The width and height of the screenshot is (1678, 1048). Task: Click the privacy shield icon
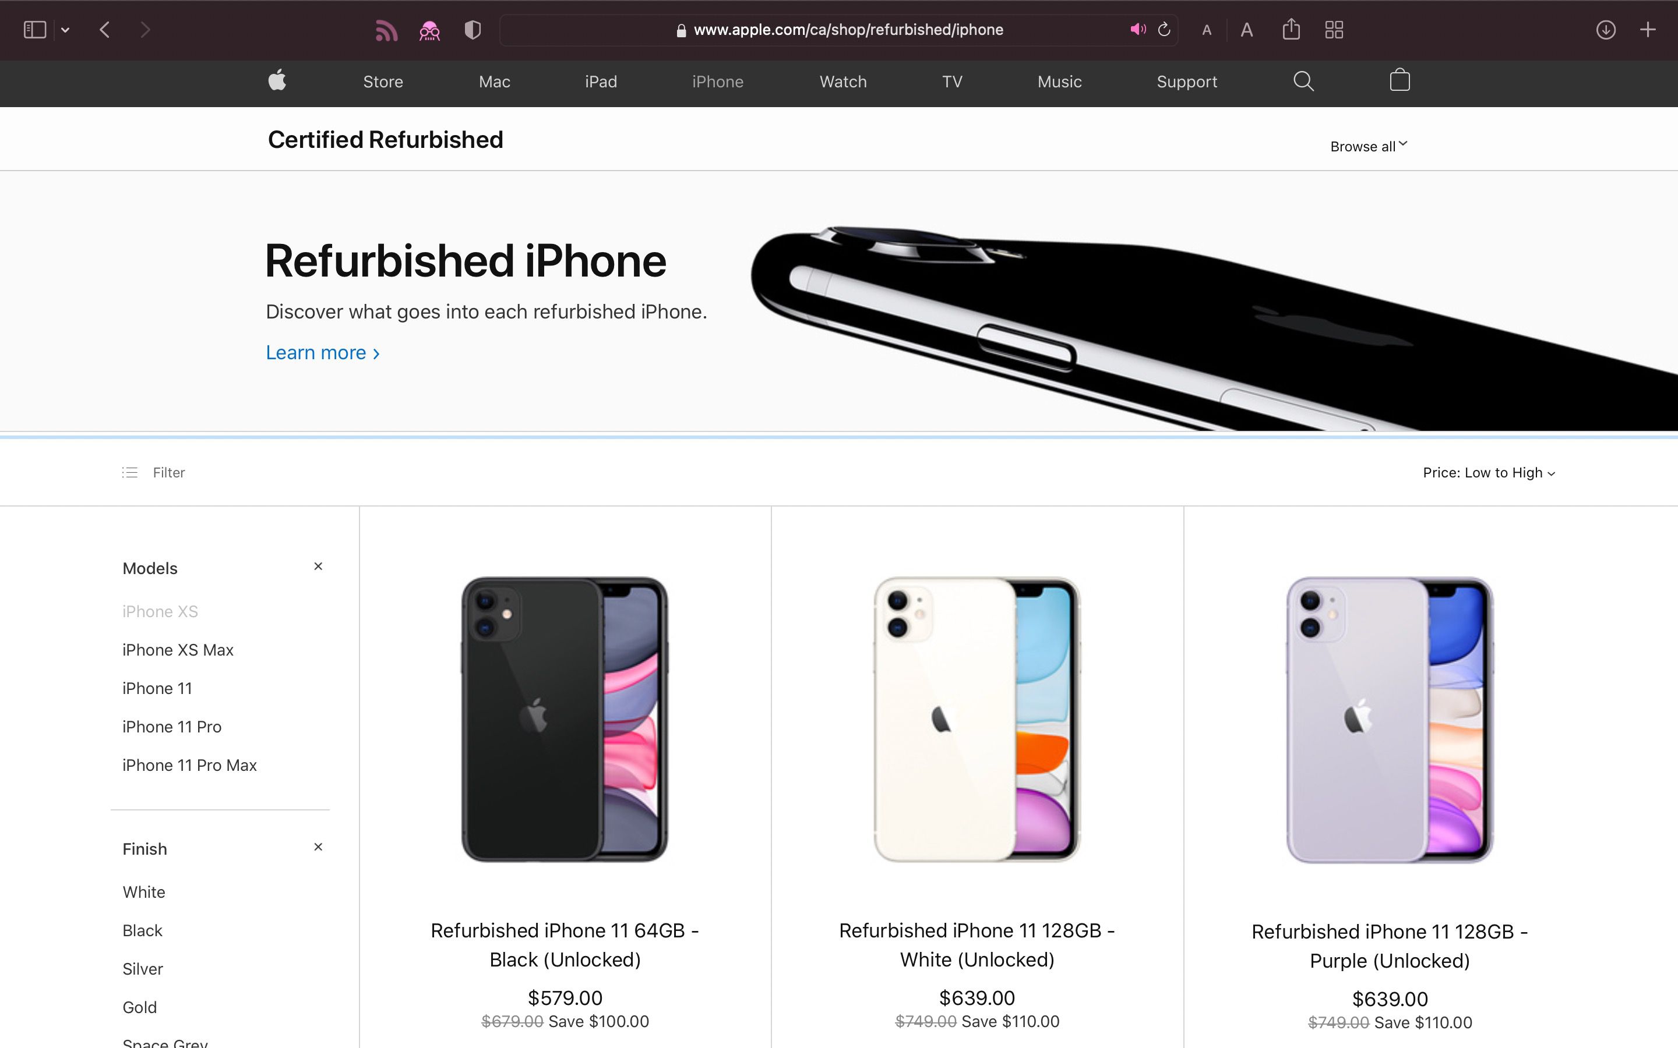(x=472, y=30)
